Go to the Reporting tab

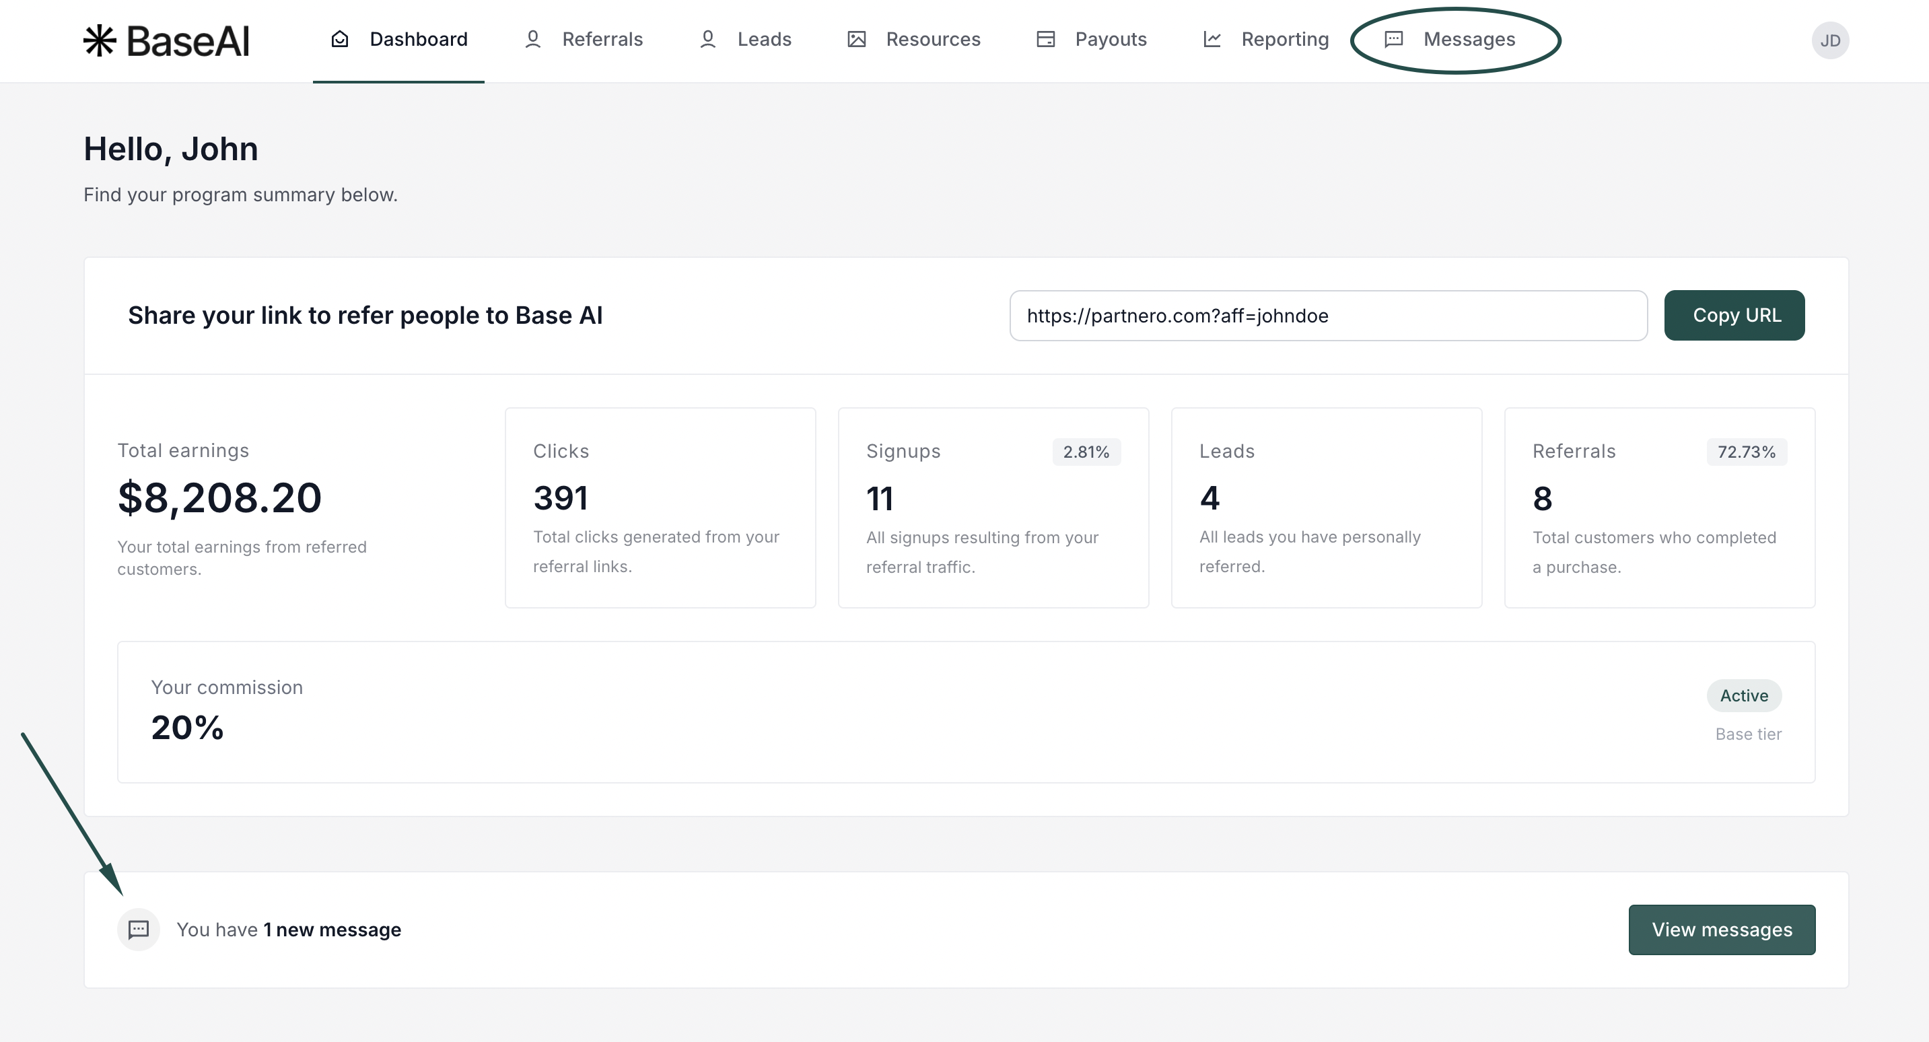[1285, 39]
